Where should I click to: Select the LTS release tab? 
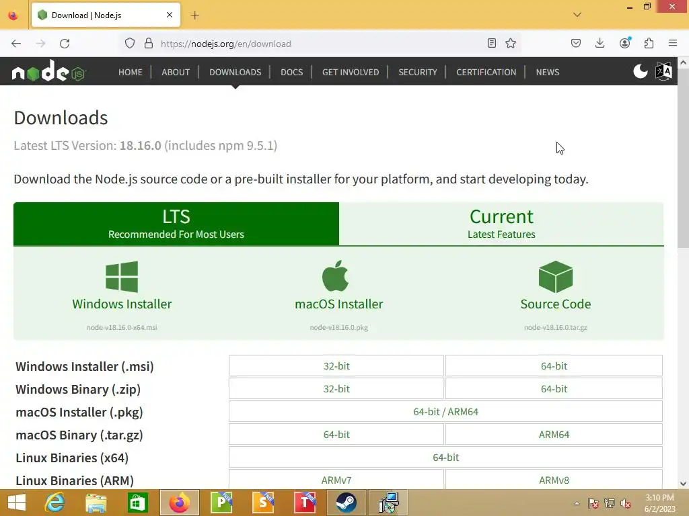176,224
